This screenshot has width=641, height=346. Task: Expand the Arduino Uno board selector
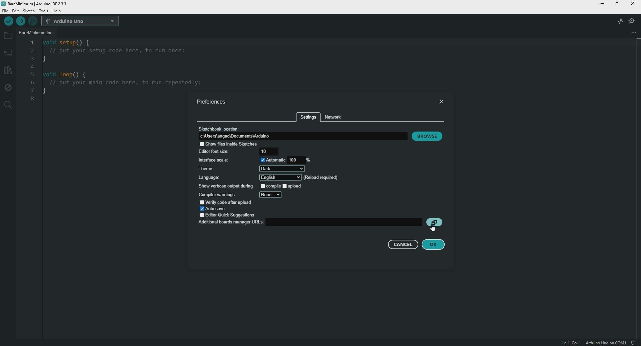tap(80, 21)
